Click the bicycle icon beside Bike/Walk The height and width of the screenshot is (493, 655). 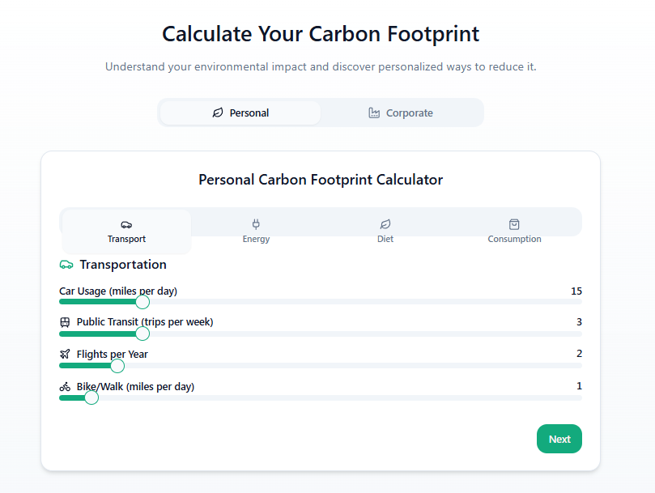tap(65, 387)
